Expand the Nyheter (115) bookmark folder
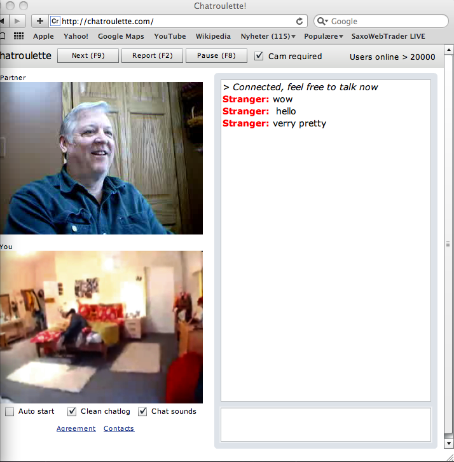The height and width of the screenshot is (462, 454). click(268, 36)
